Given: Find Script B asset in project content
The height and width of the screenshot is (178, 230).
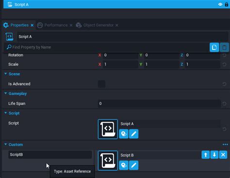Looking at the screenshot, I should 124,165.
